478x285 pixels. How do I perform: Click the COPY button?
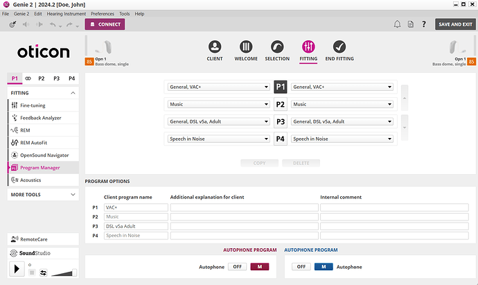click(x=259, y=163)
